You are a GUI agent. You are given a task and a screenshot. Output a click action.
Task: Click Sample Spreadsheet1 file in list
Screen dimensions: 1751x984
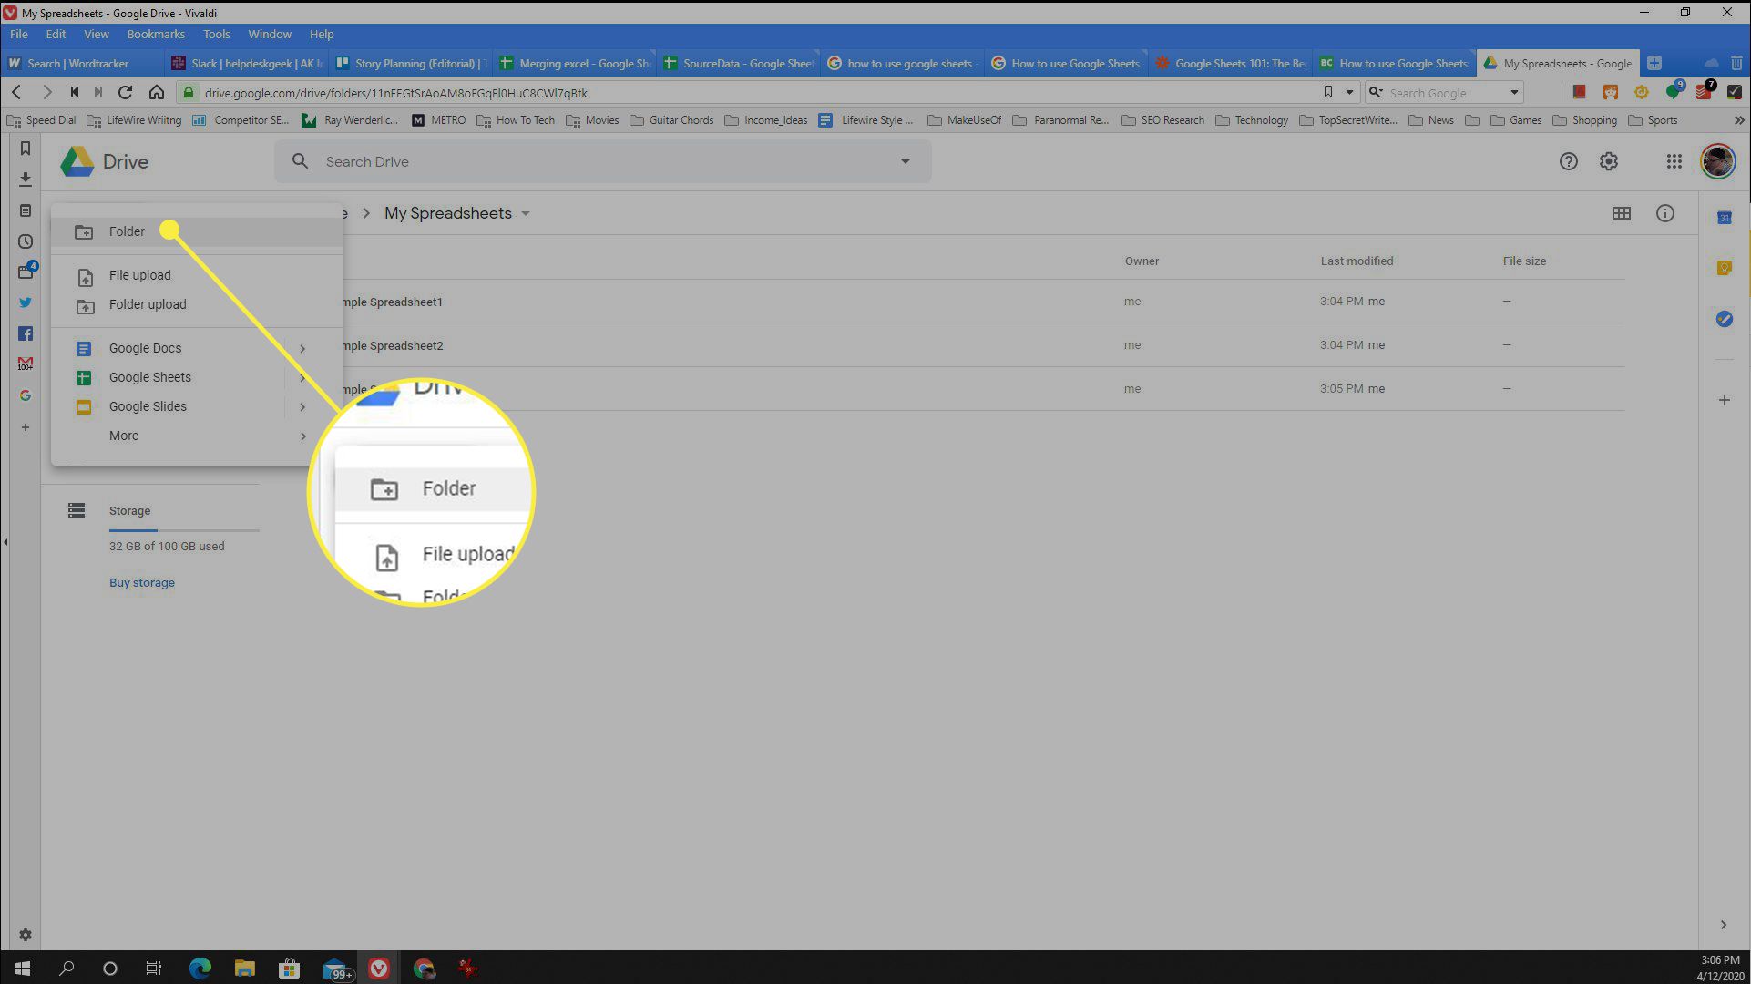(x=391, y=301)
